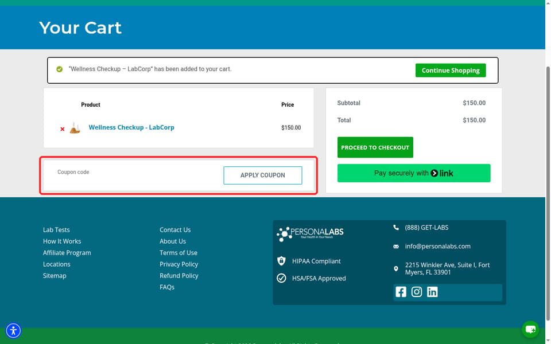Viewport: 551px width, 344px height.
Task: Open Terms of Use footer link
Action: click(x=178, y=253)
